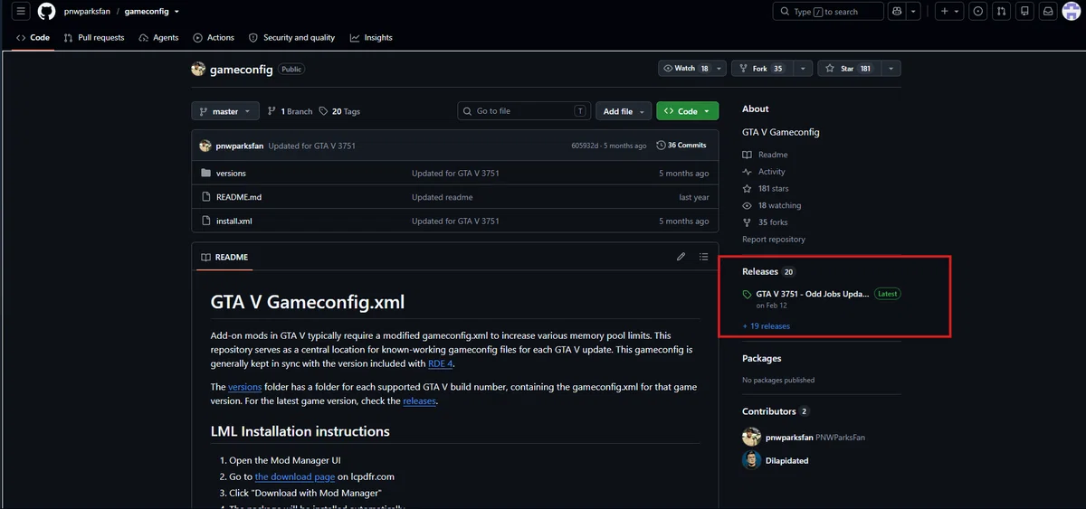Screen dimensions: 1086x509
Task: Click Report repository link
Action: (774, 240)
